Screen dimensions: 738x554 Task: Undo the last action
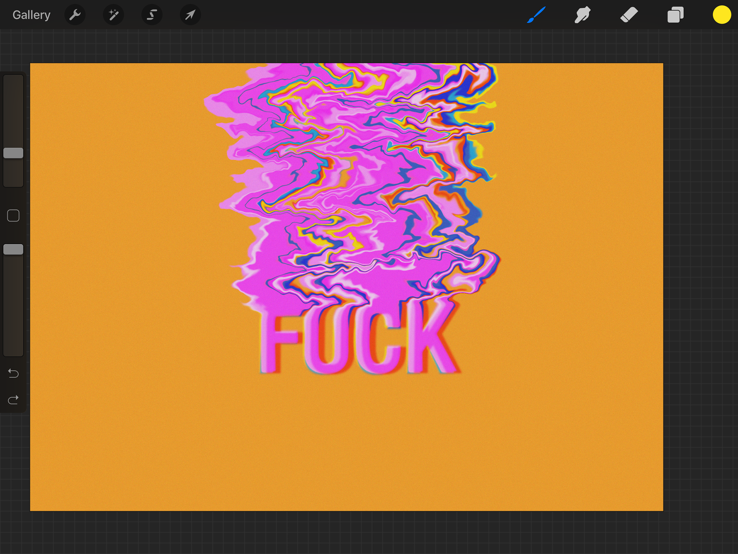13,373
